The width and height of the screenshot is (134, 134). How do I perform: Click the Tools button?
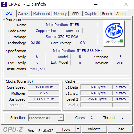(66, 129)
